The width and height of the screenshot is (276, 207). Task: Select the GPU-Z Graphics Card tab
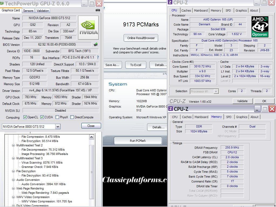point(11,10)
